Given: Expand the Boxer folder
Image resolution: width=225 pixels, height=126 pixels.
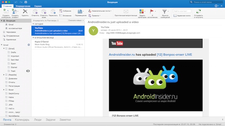Looking at the screenshot, I should 4,90.
